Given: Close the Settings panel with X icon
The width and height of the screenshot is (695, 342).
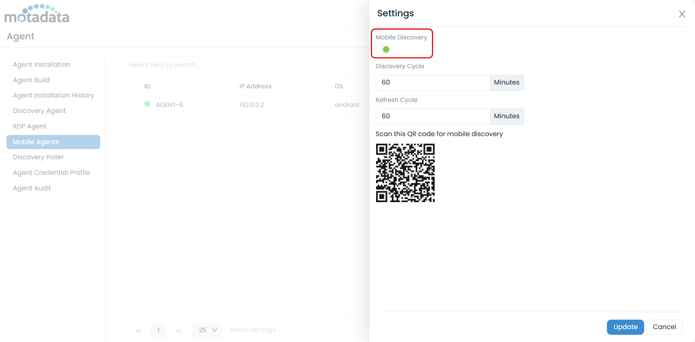Looking at the screenshot, I should [x=682, y=14].
